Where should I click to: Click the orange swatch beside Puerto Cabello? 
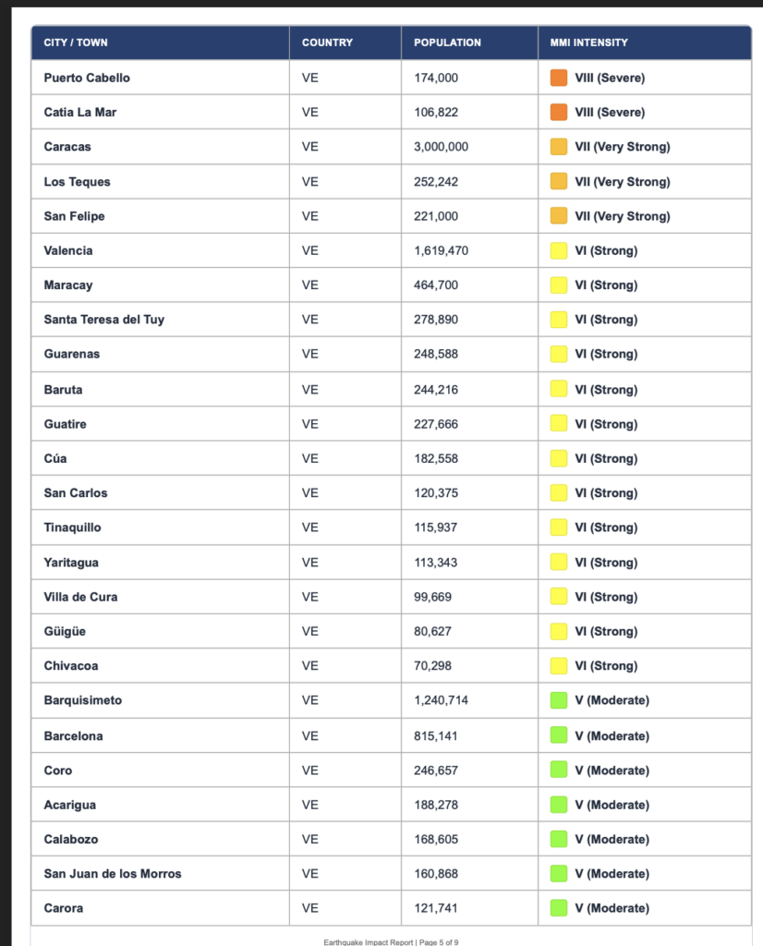pyautogui.click(x=559, y=78)
